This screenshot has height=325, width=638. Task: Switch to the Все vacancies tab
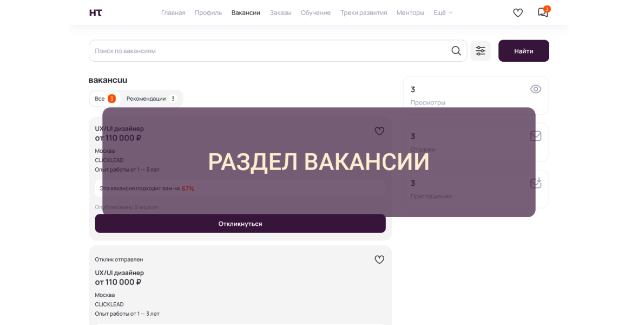pyautogui.click(x=105, y=99)
